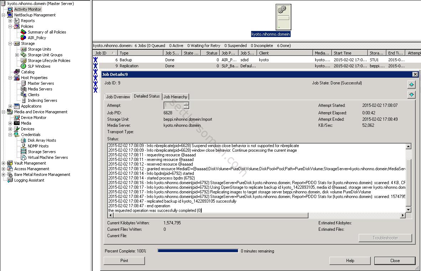
Task: Click the Master Servers icon
Action: [24, 83]
